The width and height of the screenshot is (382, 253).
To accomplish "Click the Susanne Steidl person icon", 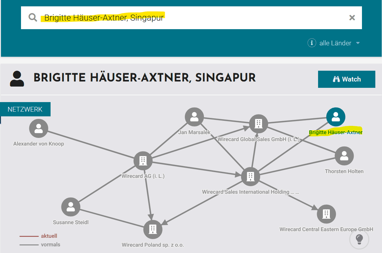I will click(x=71, y=207).
